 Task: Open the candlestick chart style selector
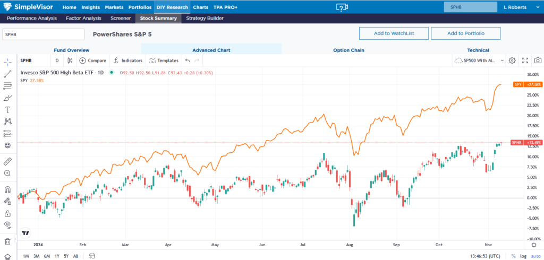[x=70, y=60]
